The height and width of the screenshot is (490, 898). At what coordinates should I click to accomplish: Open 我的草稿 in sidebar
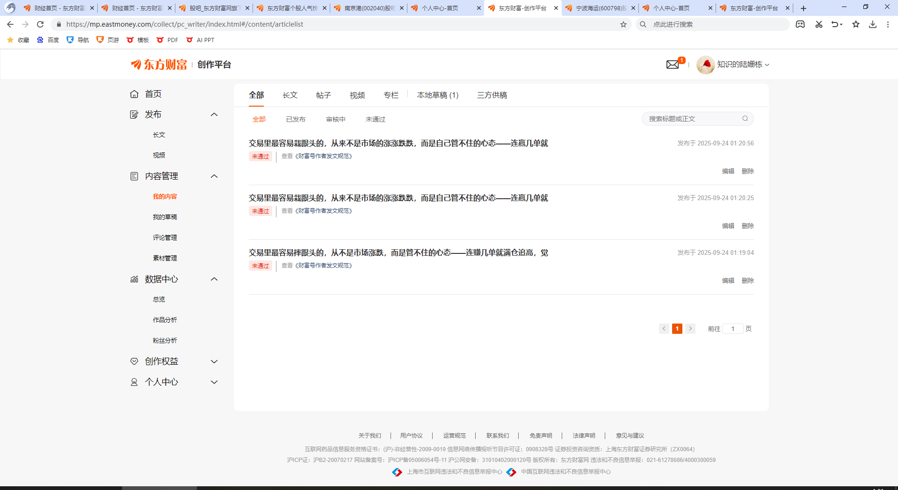(x=165, y=217)
